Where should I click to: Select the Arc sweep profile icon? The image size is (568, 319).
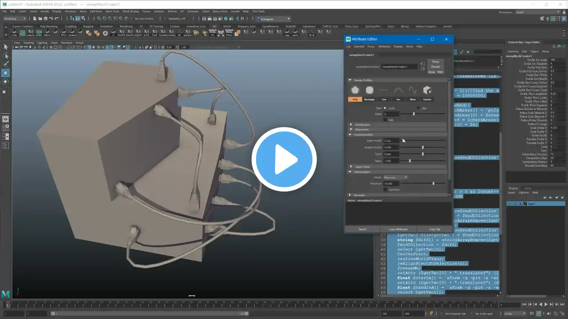click(x=398, y=90)
